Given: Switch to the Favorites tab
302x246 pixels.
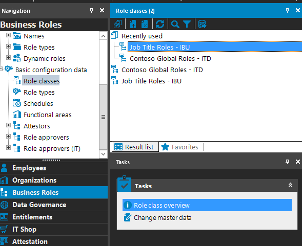Looking at the screenshot, I should tap(179, 147).
